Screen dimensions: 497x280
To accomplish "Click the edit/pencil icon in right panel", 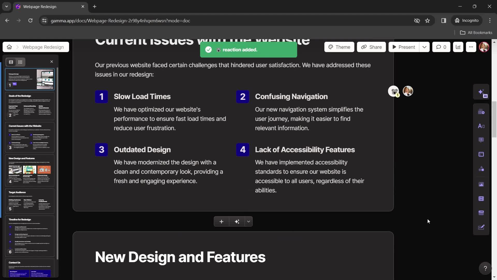I will 482,227.
